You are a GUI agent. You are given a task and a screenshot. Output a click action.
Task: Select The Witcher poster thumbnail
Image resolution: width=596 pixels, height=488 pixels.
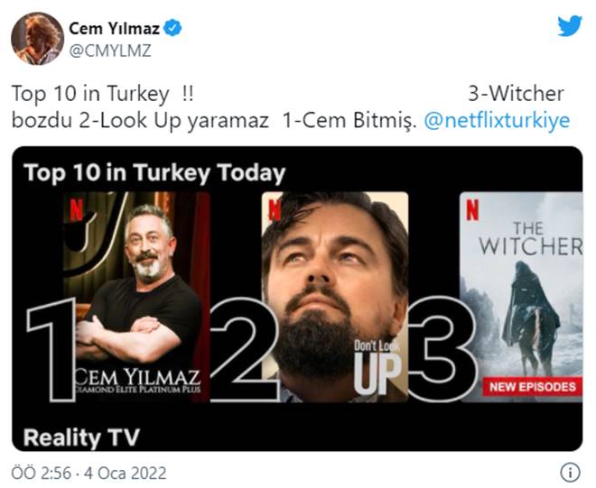point(521,297)
